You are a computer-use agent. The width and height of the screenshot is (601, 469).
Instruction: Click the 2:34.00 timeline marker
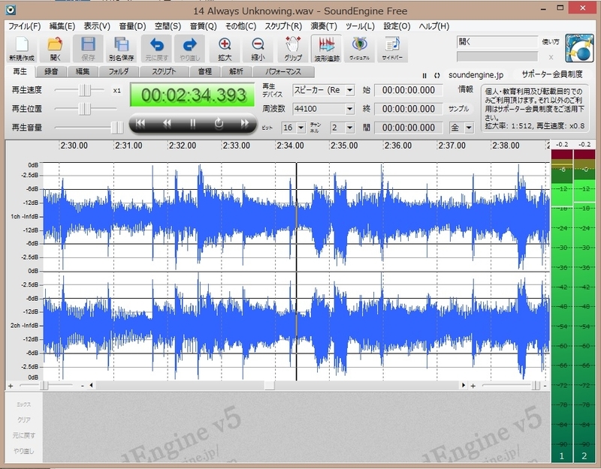click(290, 146)
